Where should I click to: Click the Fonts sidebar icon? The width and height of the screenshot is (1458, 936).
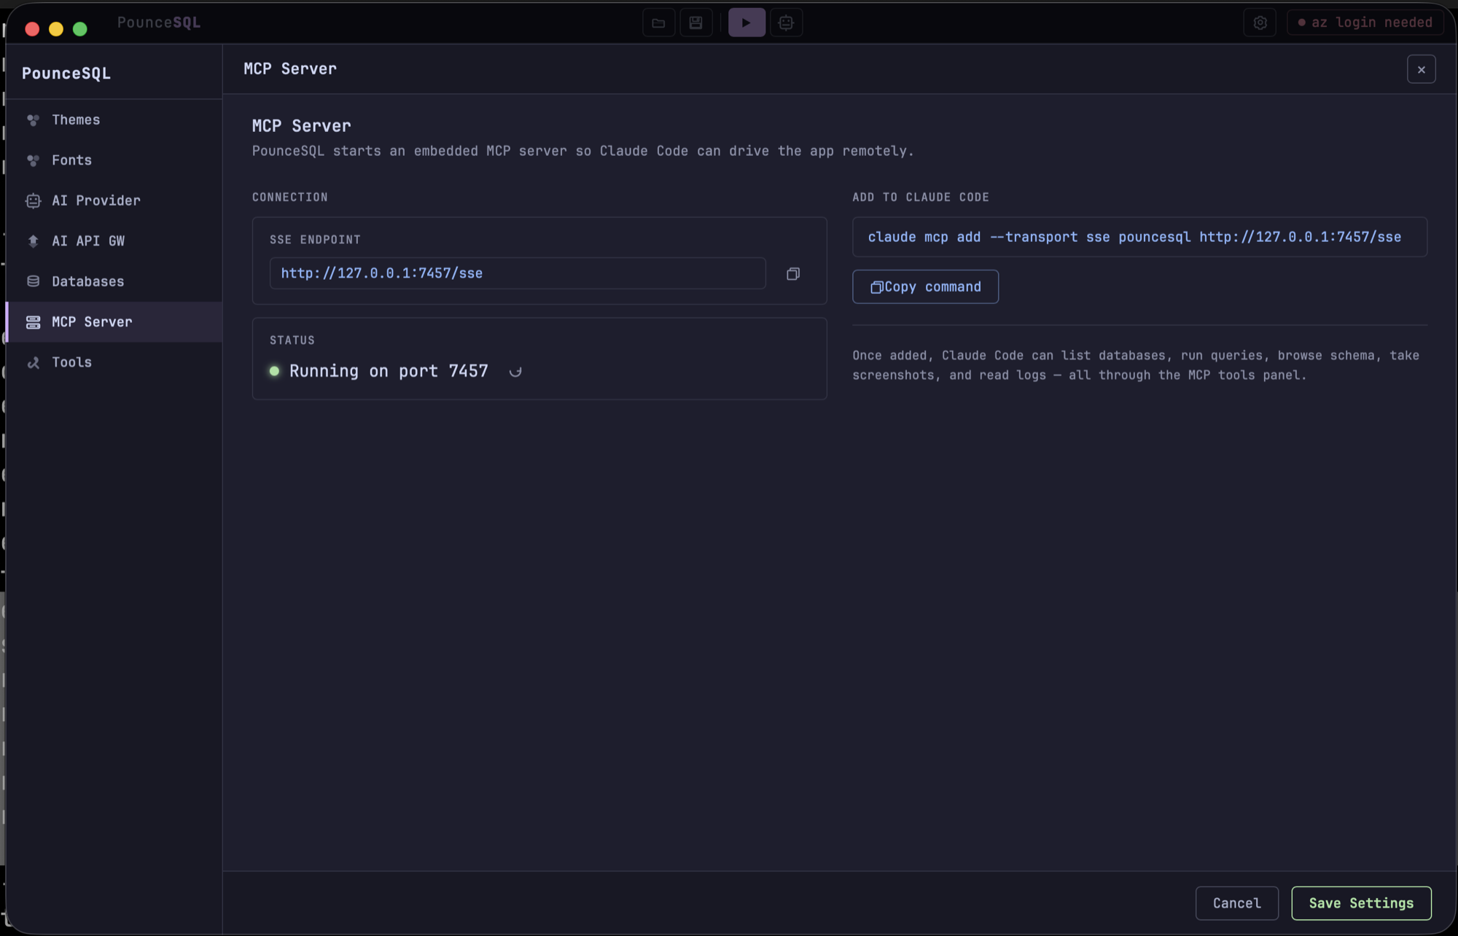33,160
